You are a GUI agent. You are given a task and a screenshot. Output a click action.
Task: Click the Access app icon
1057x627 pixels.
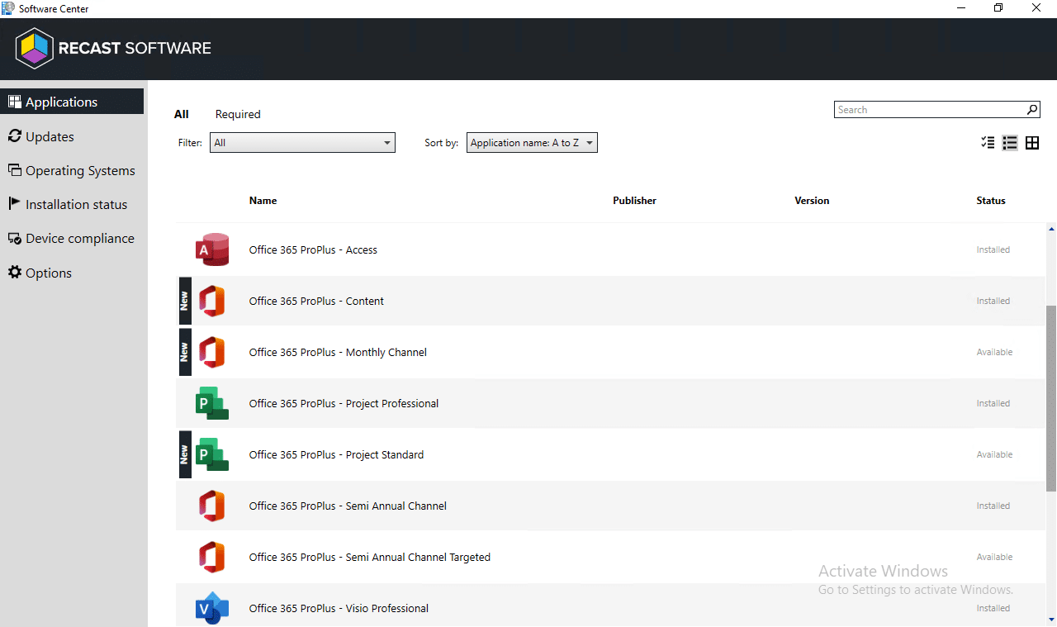(212, 249)
